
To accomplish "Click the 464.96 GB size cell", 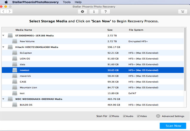I will (114, 105).
